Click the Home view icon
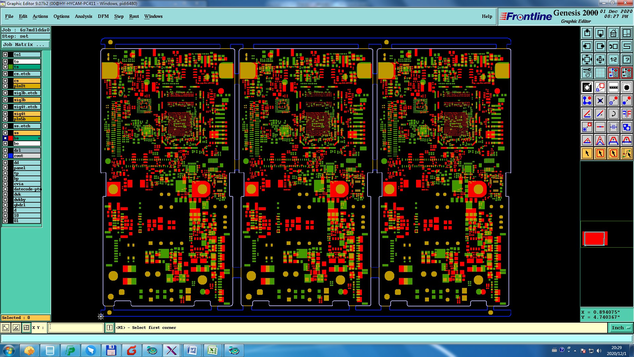Image resolution: width=634 pixels, height=357 pixels. (613, 33)
